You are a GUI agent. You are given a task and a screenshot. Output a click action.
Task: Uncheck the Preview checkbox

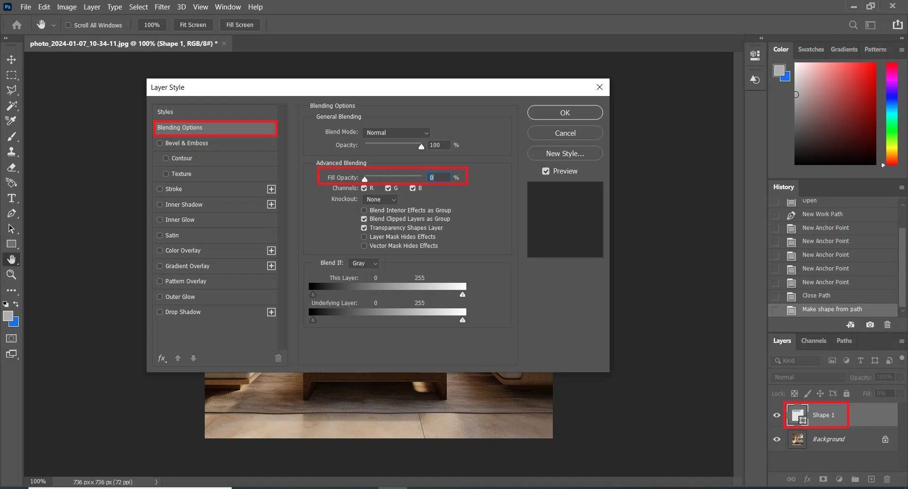[x=546, y=171]
